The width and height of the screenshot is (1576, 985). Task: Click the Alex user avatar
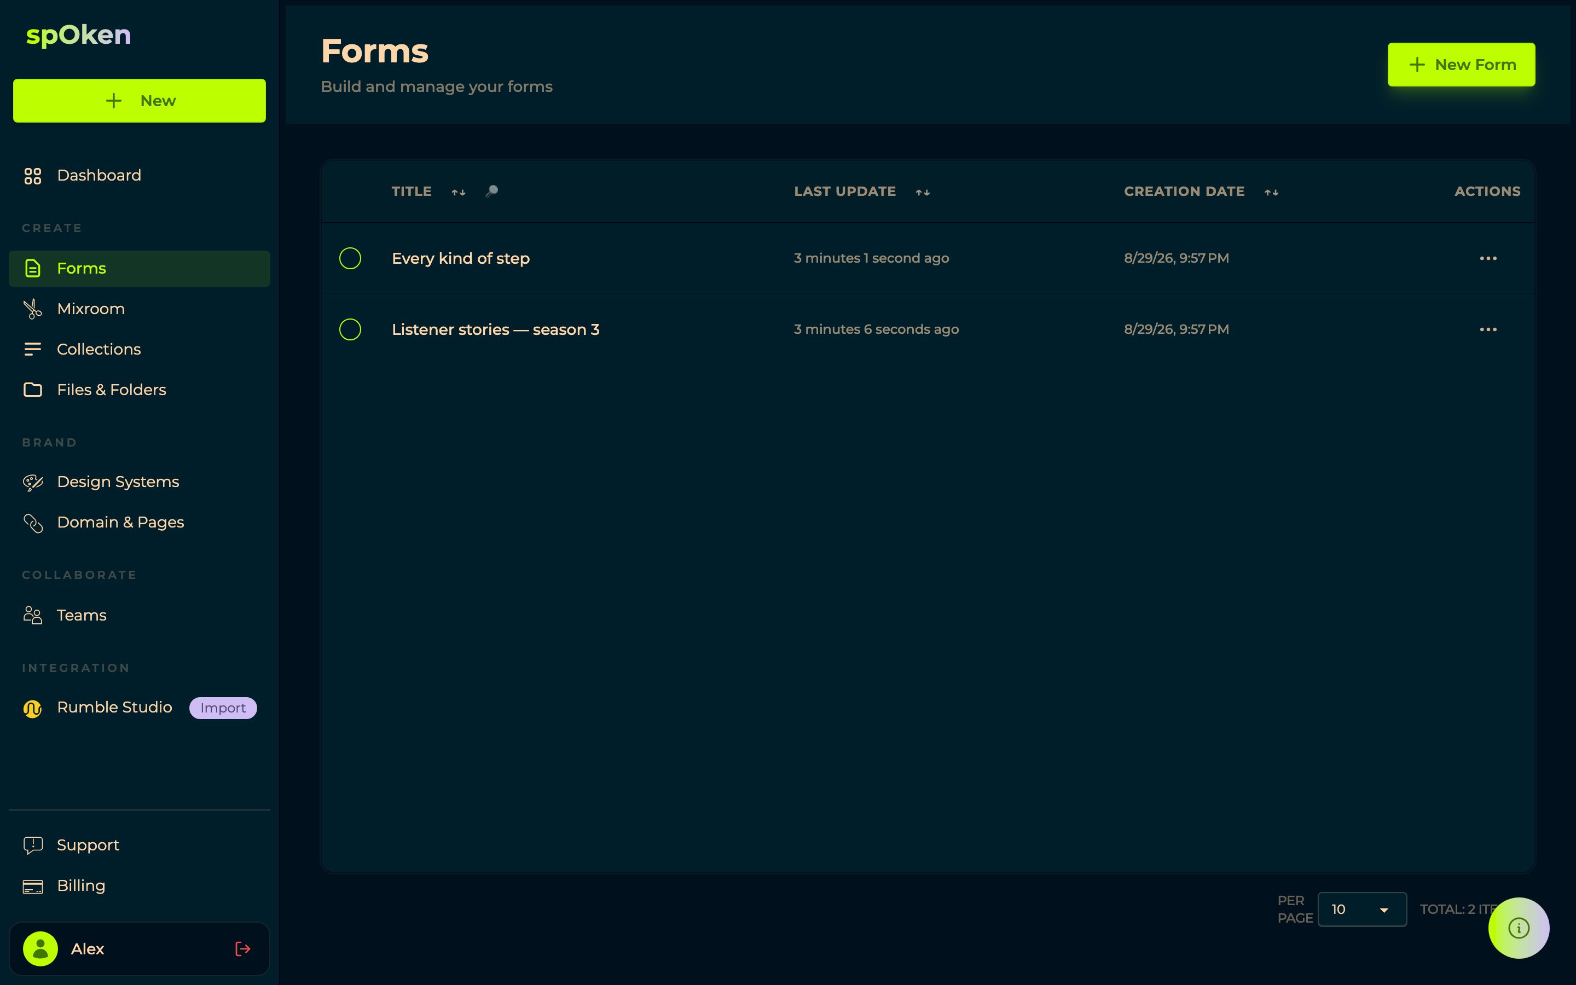[40, 948]
